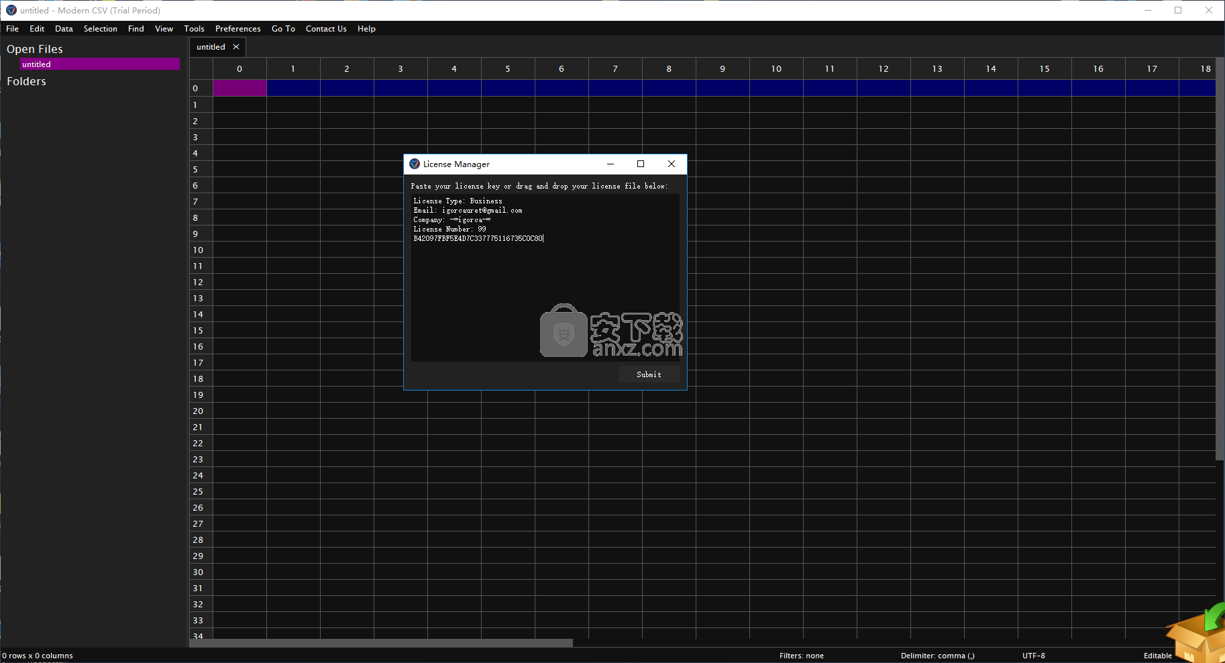Screen dimensions: 1225x663
Task: Click the License Manager title bar icon
Action: 415,164
